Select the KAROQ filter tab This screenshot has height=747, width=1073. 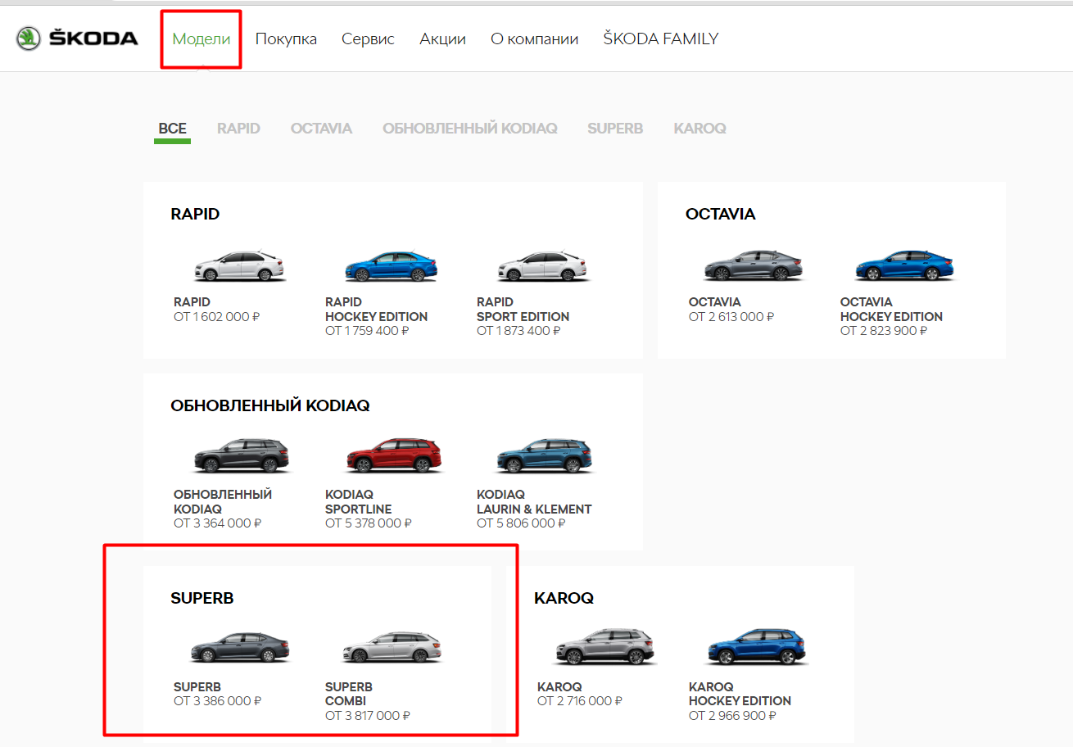click(x=699, y=129)
